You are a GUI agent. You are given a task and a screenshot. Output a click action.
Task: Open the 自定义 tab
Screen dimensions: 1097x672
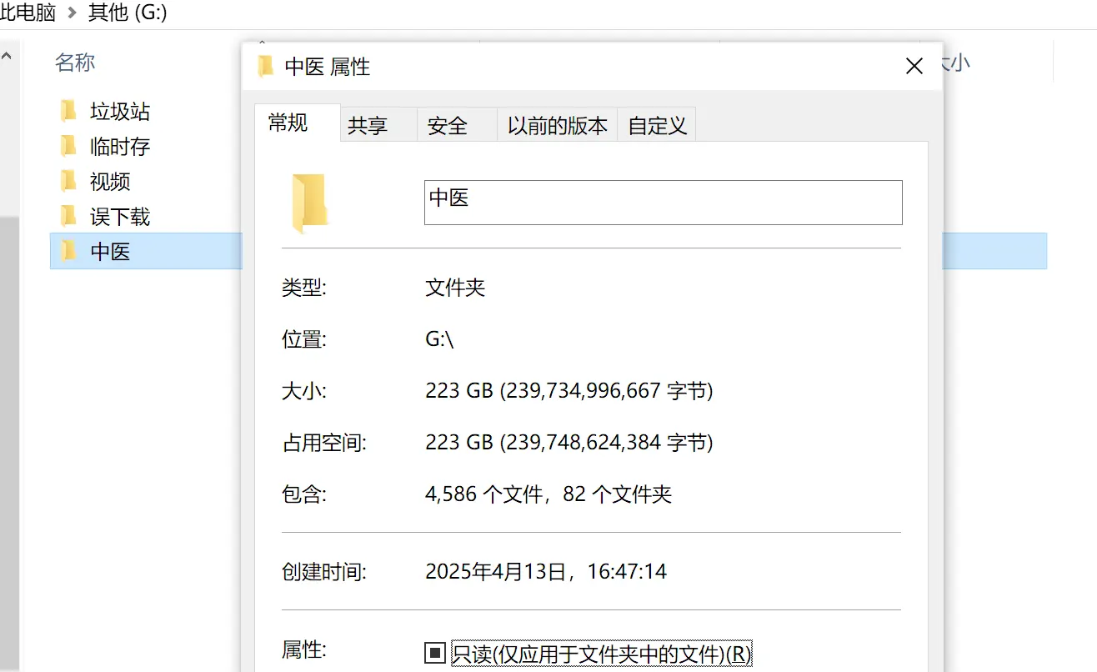click(657, 126)
